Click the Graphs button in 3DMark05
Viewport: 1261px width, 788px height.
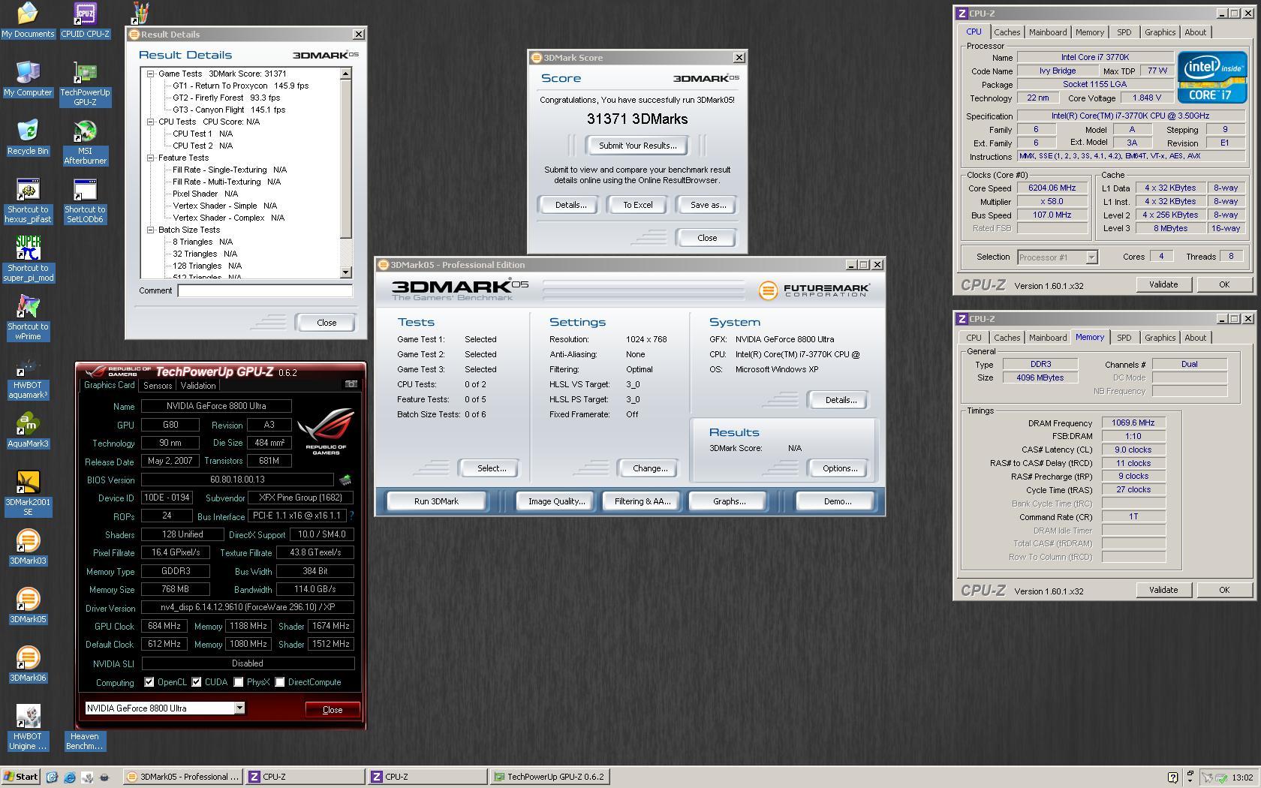pos(729,501)
